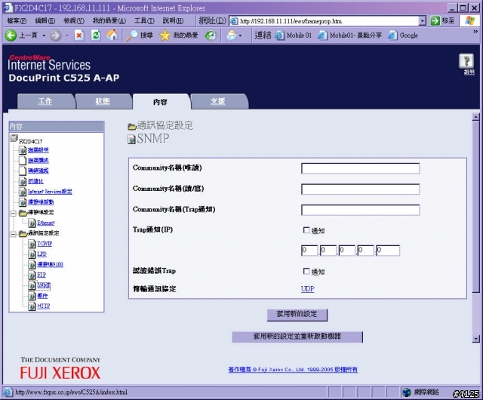Click the 套用新的設定並重新啟動機器 button
Viewport: 483px width, 400px height.
point(297,337)
